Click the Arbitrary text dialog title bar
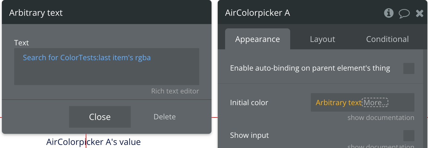428x148 pixels. coord(107,13)
